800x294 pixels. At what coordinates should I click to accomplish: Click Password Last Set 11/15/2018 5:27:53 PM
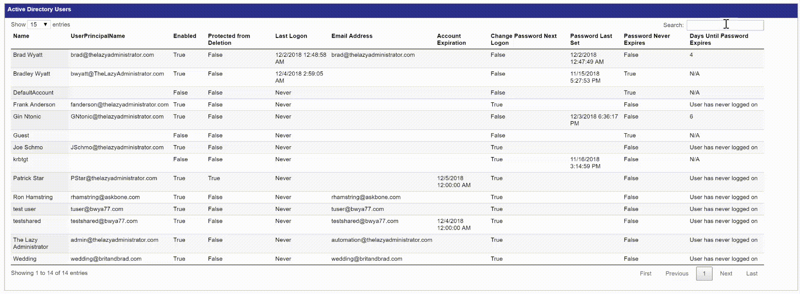(585, 77)
